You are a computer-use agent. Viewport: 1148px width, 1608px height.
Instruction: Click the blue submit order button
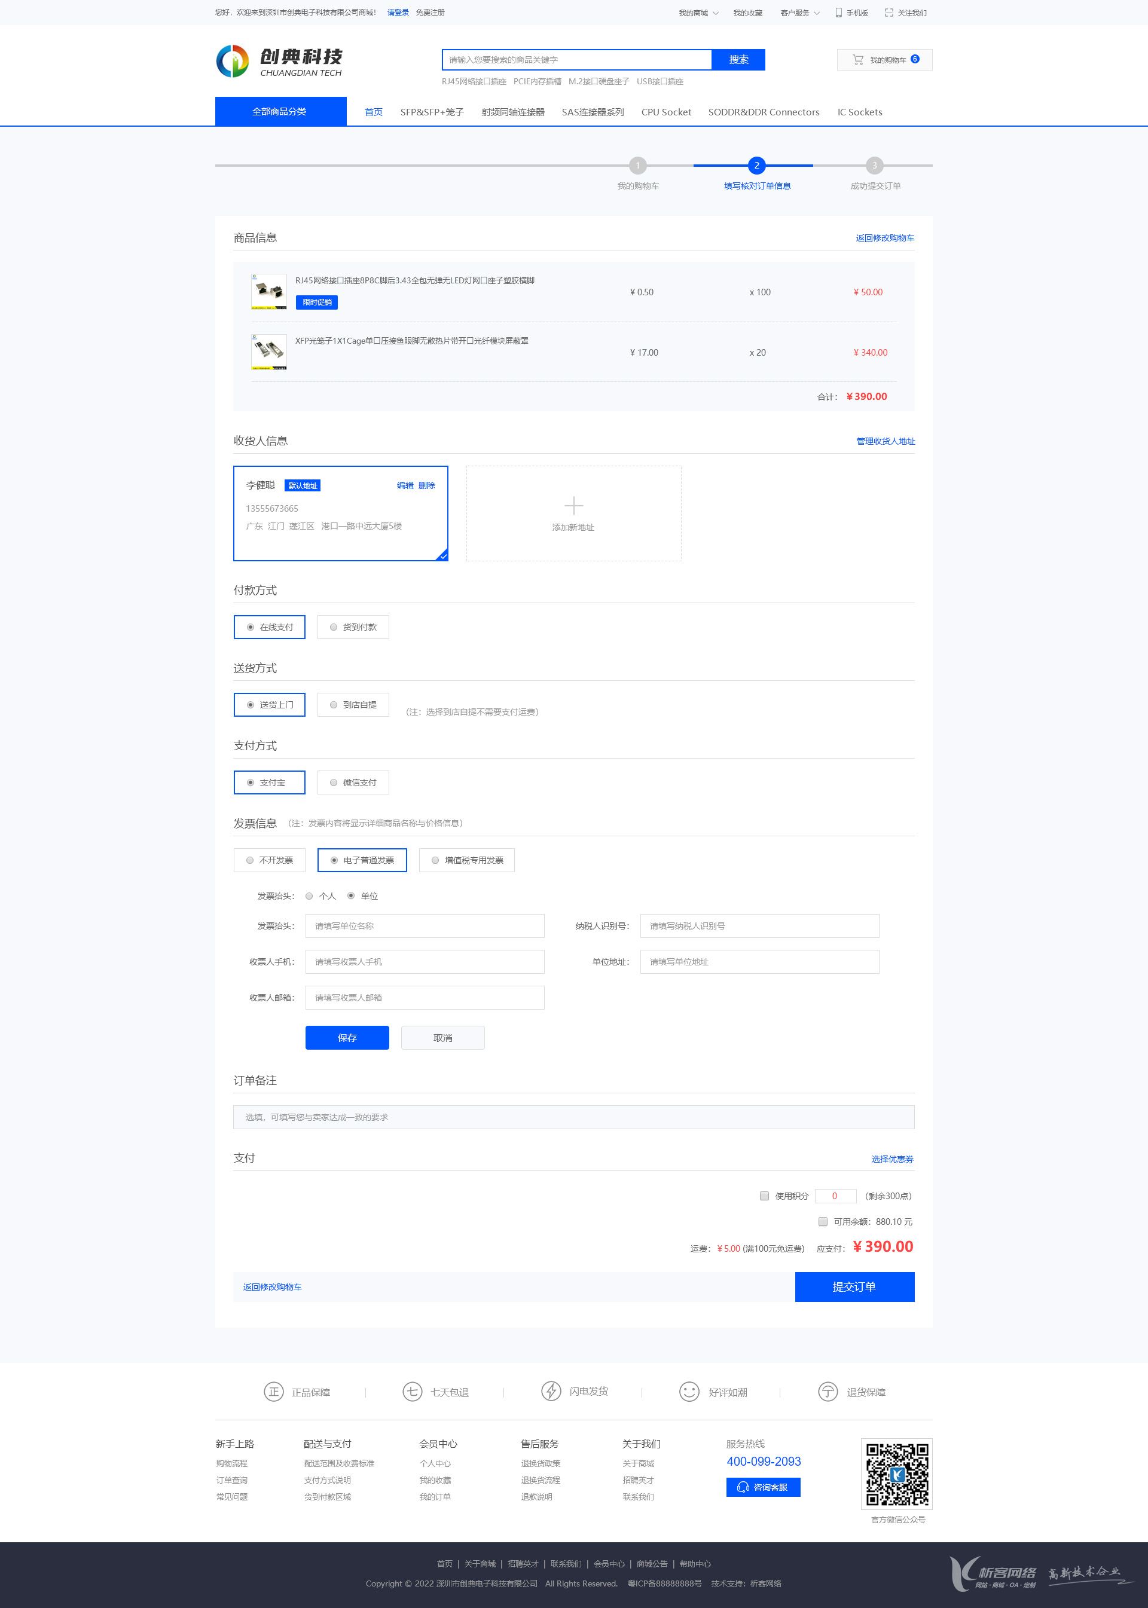(x=854, y=1286)
